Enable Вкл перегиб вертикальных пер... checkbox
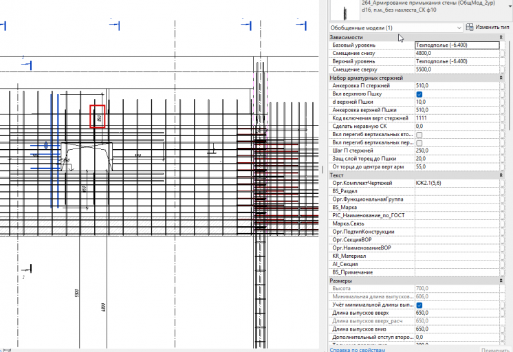The image size is (513, 352). (419, 142)
